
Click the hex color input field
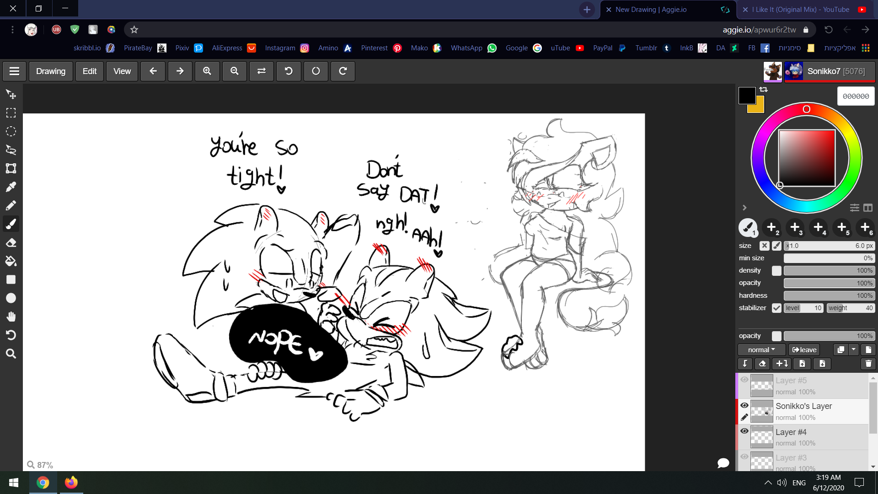[856, 97]
